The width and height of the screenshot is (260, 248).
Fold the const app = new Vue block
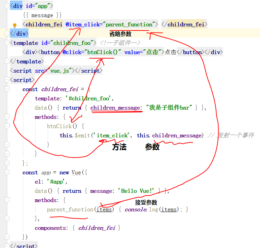click(7, 173)
